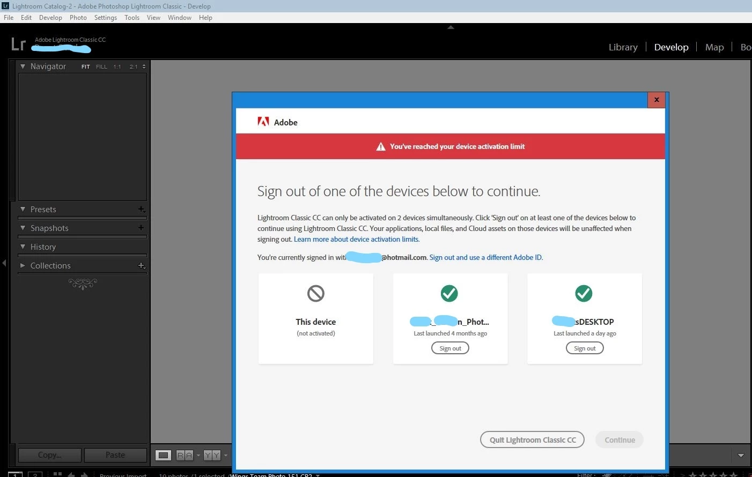Image resolution: width=752 pixels, height=477 pixels.
Task: Set Navigator zoom to 2:1
Action: click(x=134, y=66)
